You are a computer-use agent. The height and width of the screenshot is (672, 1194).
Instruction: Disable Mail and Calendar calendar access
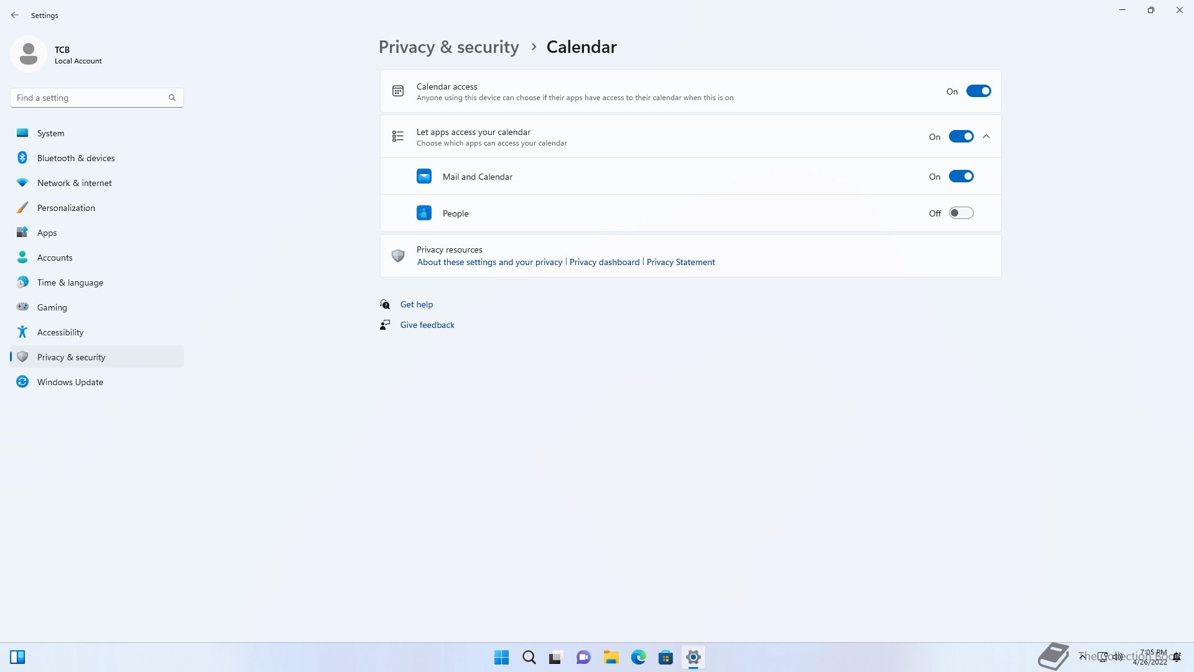click(961, 177)
